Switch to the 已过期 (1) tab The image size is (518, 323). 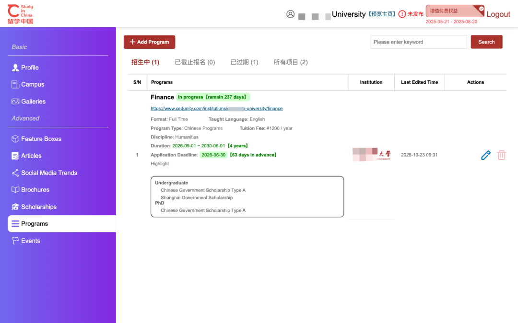click(245, 62)
